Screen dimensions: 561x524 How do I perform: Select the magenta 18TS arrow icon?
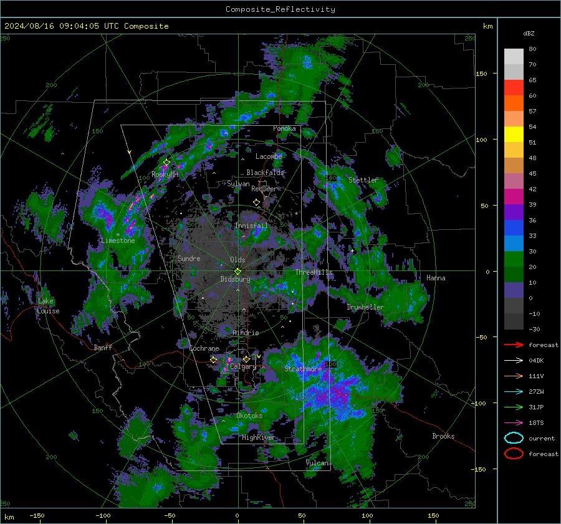coord(514,423)
